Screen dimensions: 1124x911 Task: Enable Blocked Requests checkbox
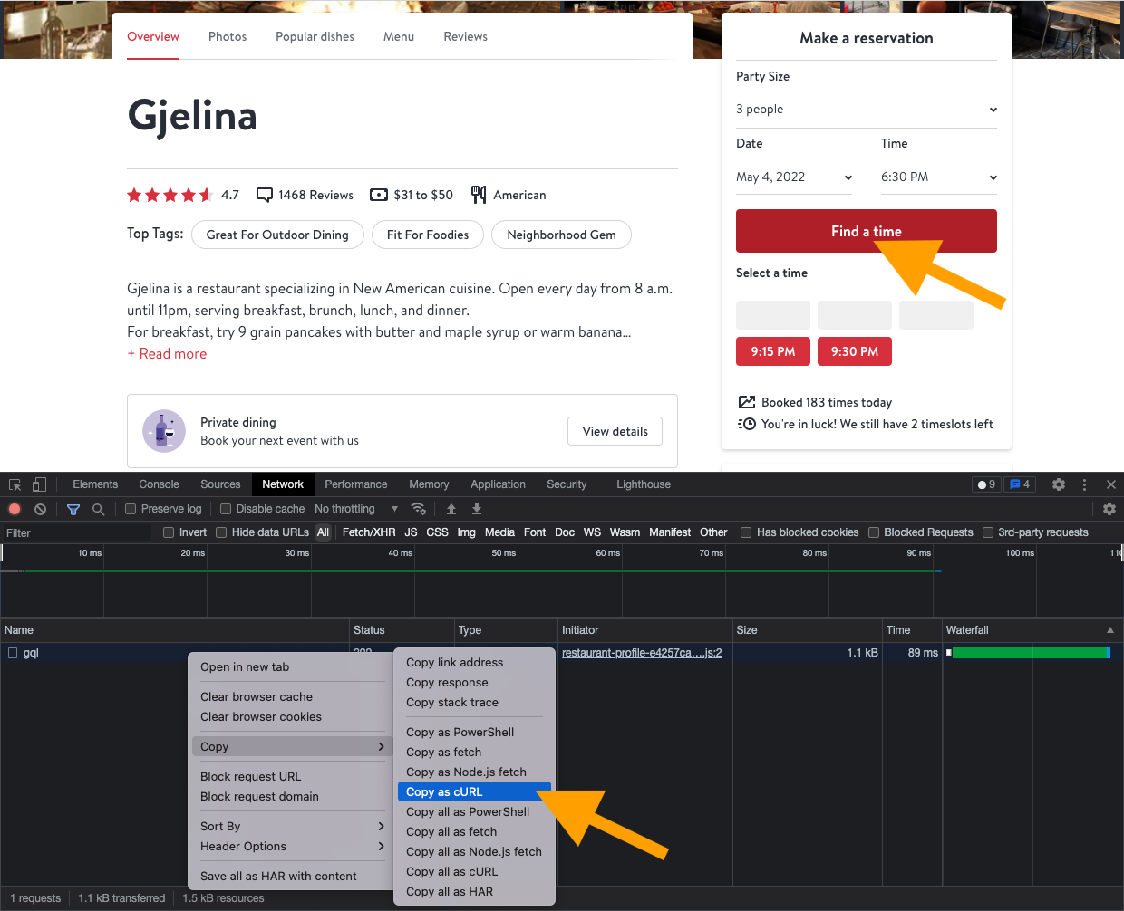[x=874, y=532]
